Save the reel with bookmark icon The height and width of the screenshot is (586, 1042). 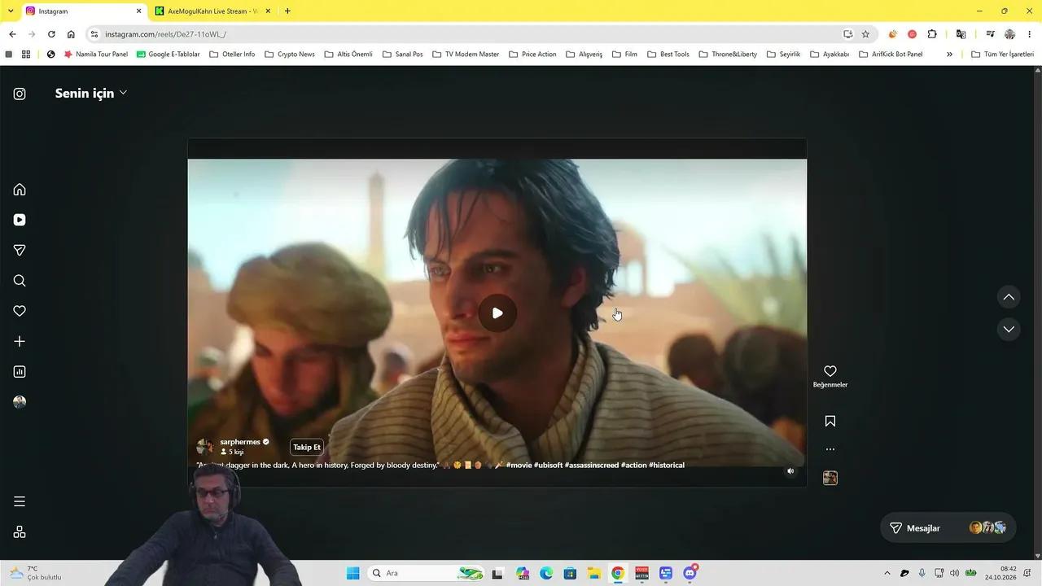pos(830,421)
